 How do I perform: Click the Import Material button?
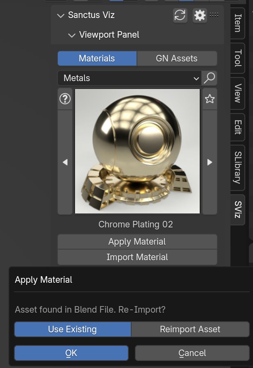(x=137, y=257)
